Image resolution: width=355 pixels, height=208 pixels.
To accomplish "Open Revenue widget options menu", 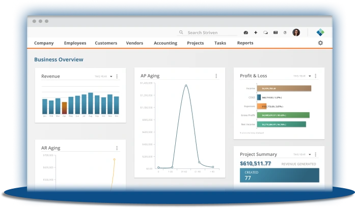I will pos(117,76).
